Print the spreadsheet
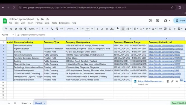The image size is (186, 105). (x=21, y=29)
